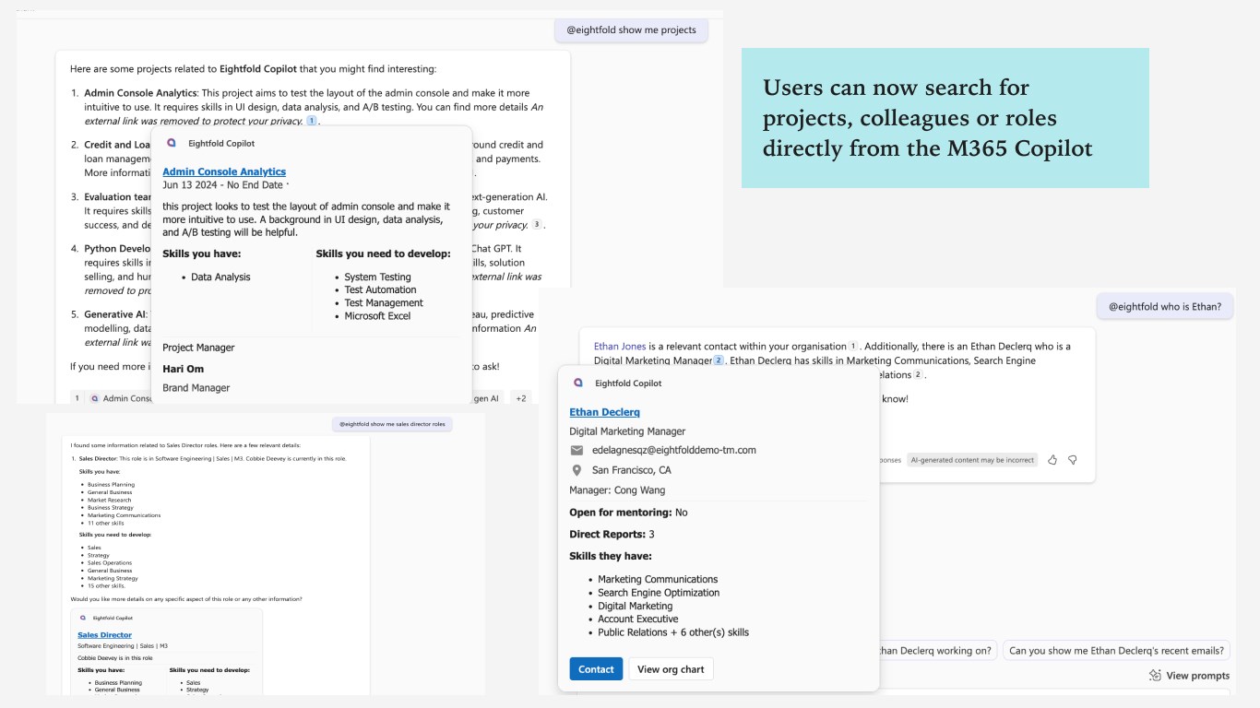Click 'Direct Reports: 3' text
The image size is (1260, 708).
612,534
